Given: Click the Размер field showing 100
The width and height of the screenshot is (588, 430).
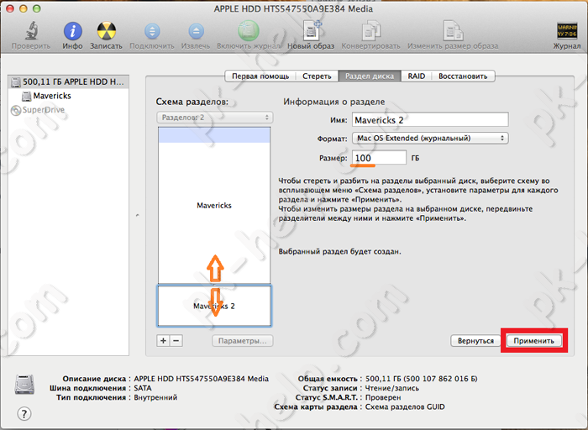Looking at the screenshot, I should [x=379, y=158].
